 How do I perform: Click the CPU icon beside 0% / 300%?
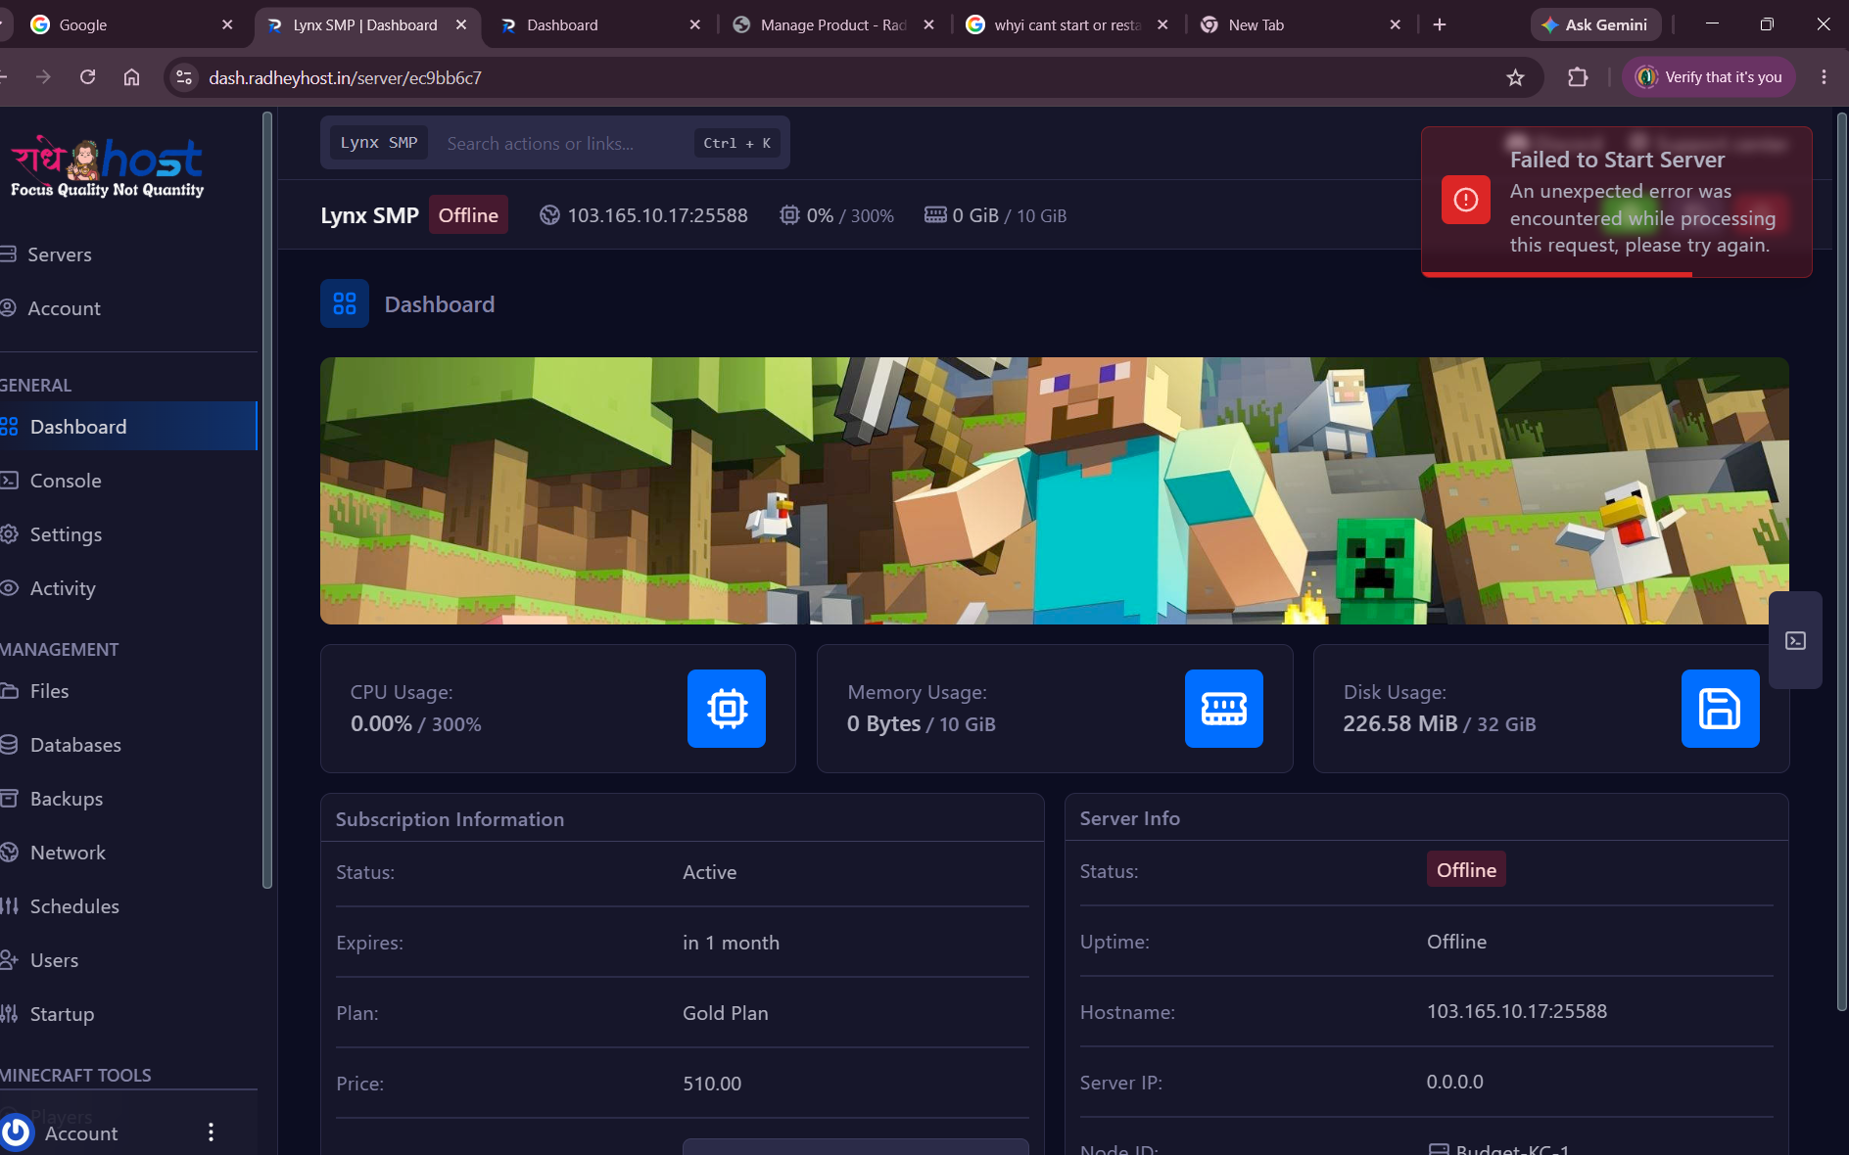(x=789, y=215)
